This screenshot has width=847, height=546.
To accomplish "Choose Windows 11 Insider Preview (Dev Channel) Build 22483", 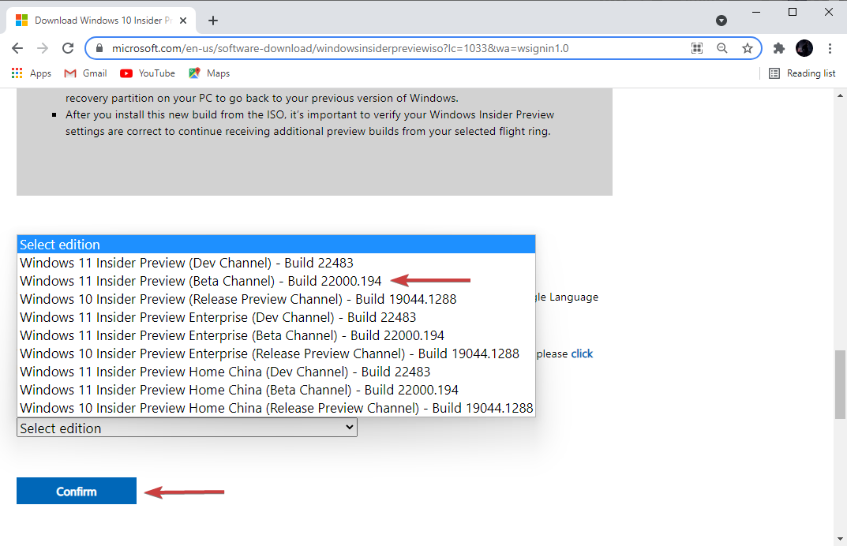I will (x=276, y=263).
